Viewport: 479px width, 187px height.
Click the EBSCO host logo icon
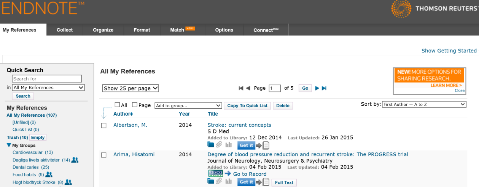tap(215, 173)
